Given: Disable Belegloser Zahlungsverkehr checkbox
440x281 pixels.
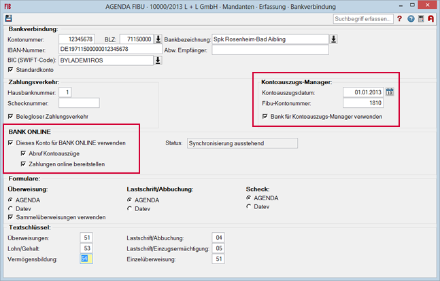Looking at the screenshot, I should (x=10, y=116).
